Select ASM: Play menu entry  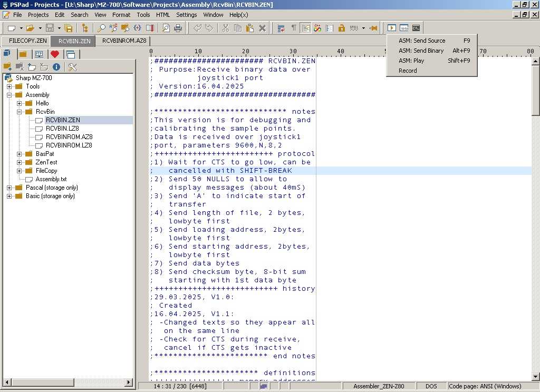tap(432, 61)
